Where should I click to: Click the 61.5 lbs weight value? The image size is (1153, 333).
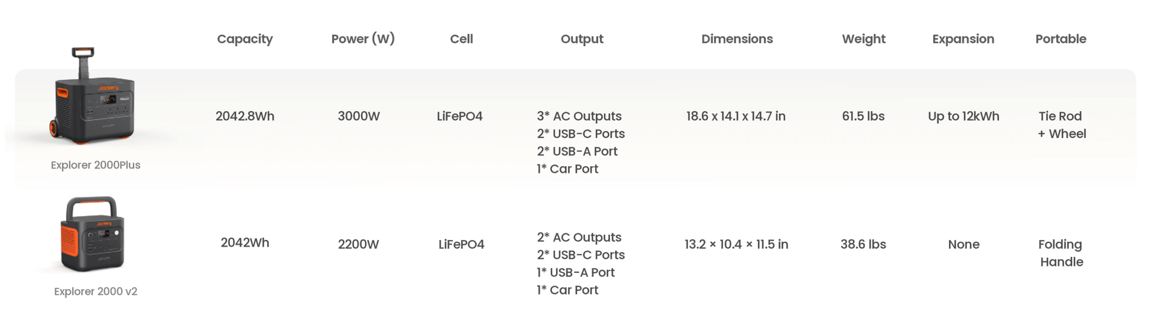coord(863,116)
